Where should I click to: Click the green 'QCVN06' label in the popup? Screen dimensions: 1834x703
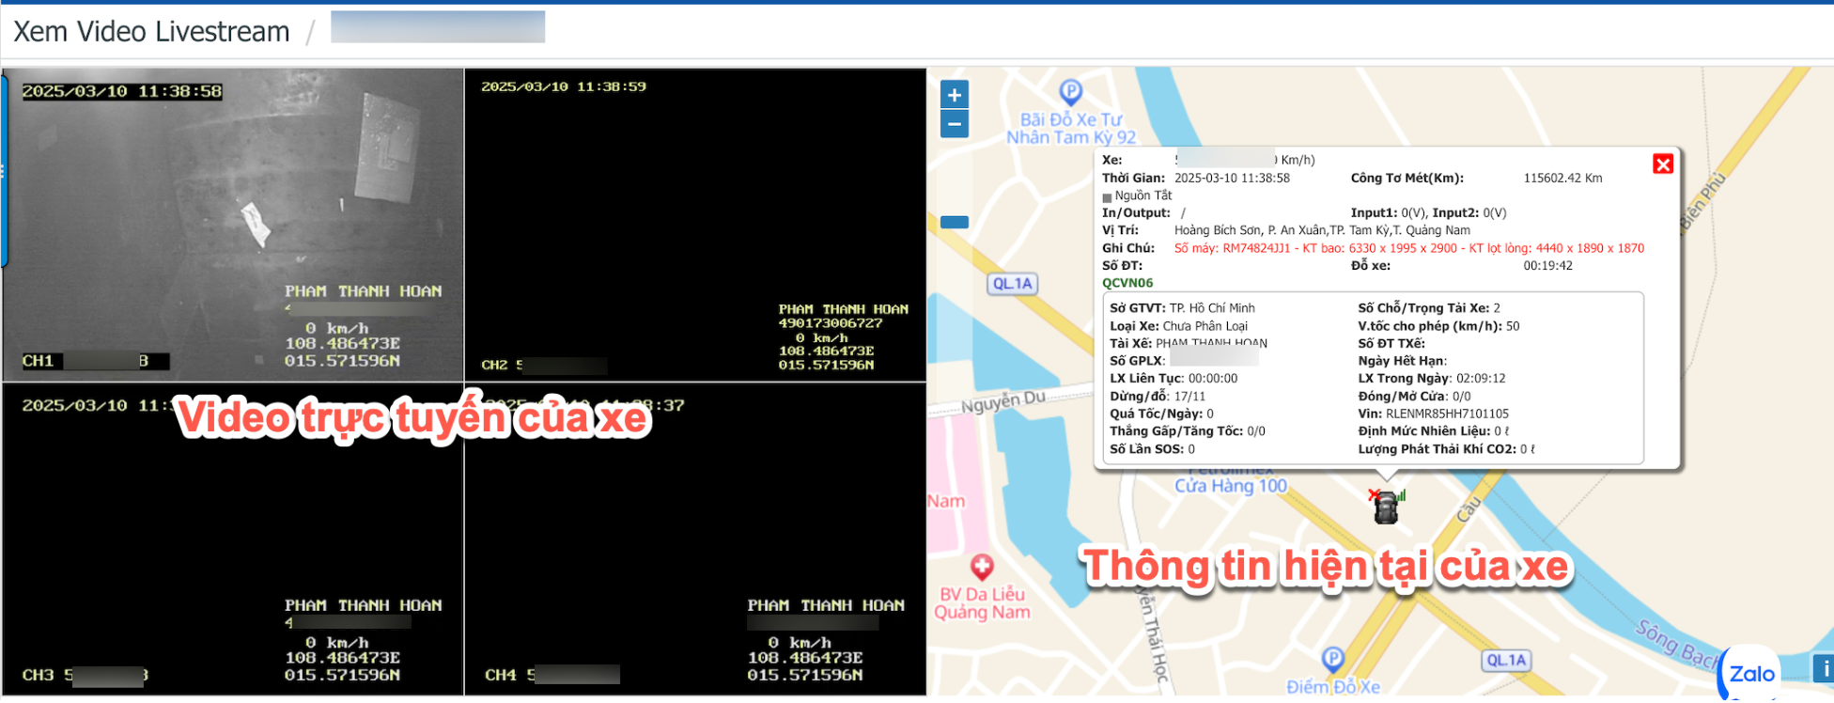pos(1127,283)
